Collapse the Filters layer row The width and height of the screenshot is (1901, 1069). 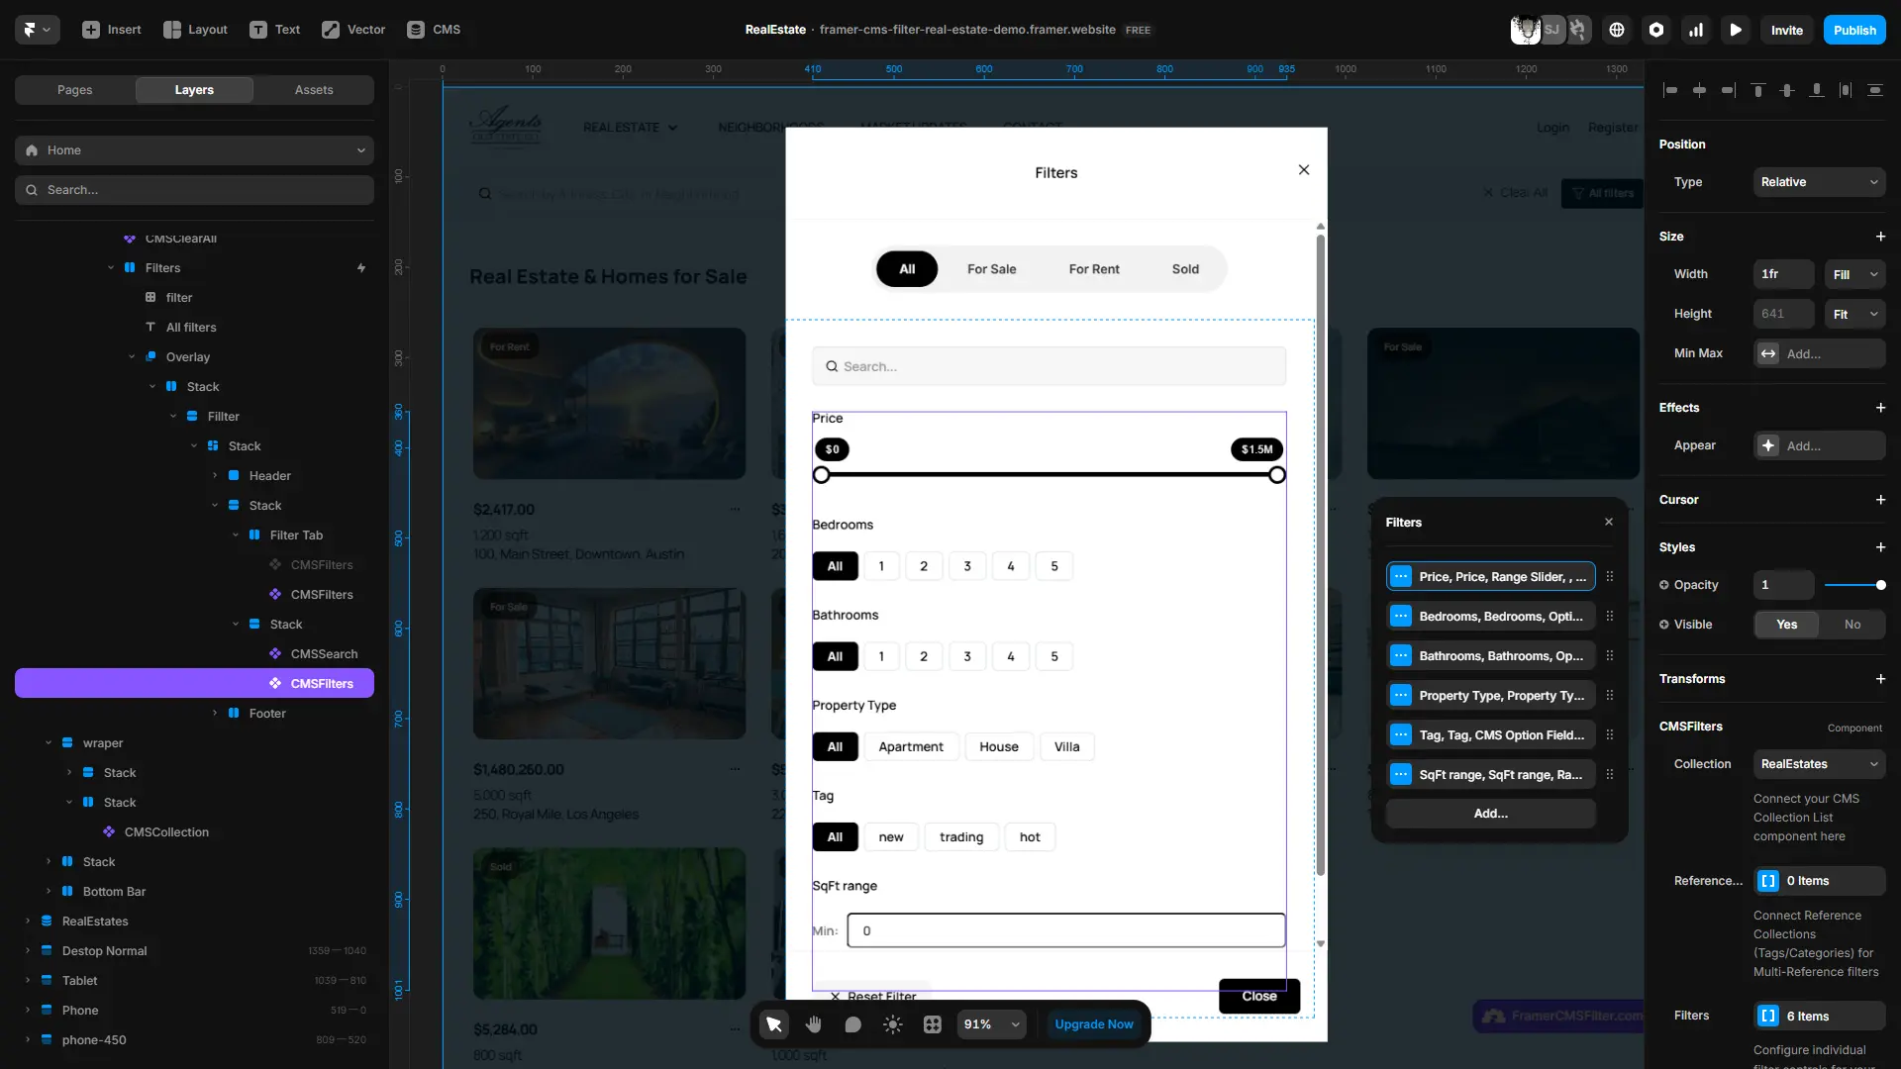pyautogui.click(x=111, y=268)
